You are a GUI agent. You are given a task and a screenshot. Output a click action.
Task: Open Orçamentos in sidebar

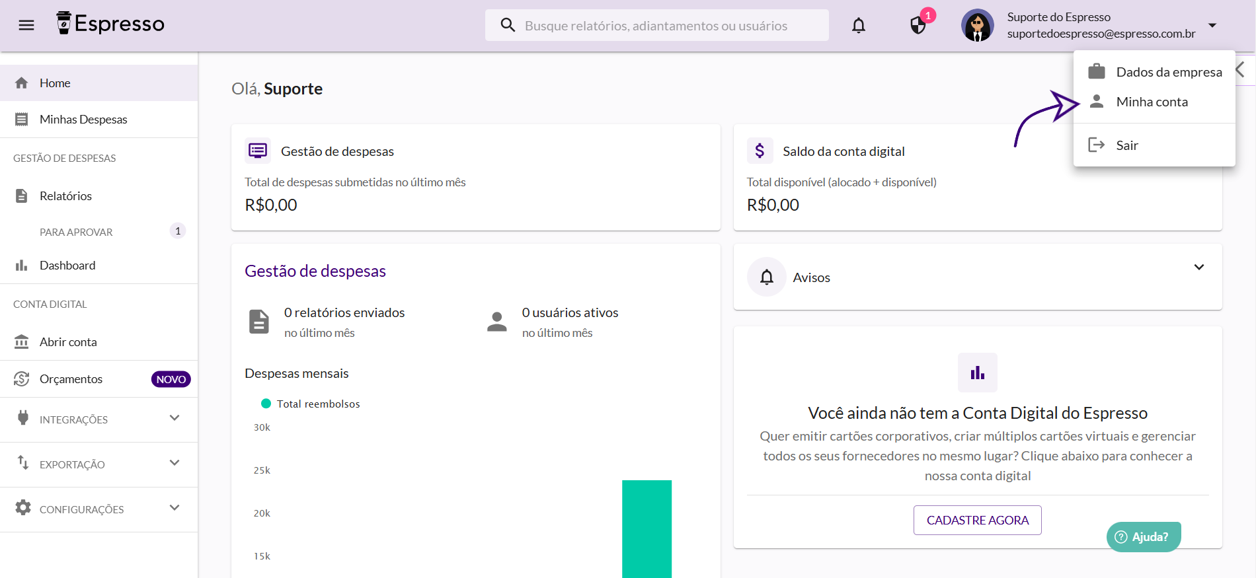click(x=99, y=379)
